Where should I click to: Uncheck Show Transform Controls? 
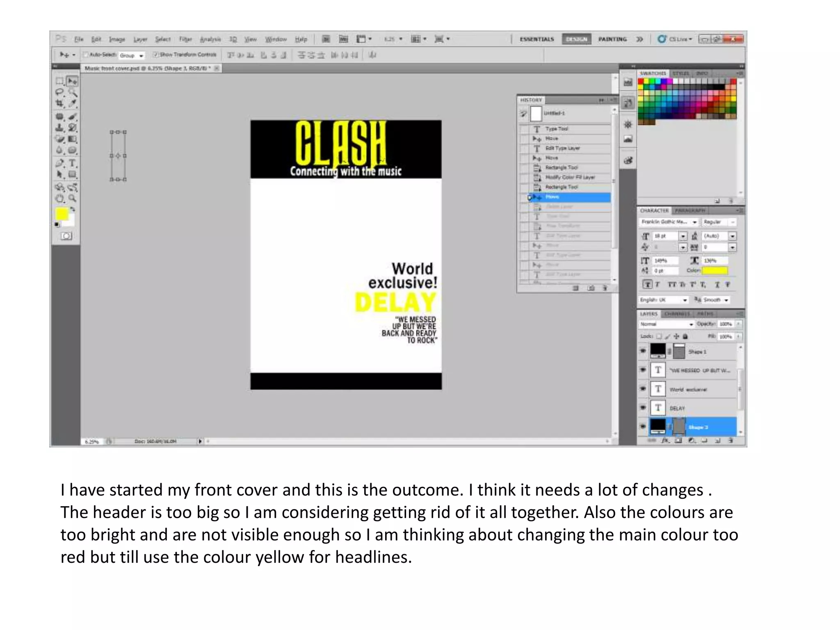click(x=155, y=55)
